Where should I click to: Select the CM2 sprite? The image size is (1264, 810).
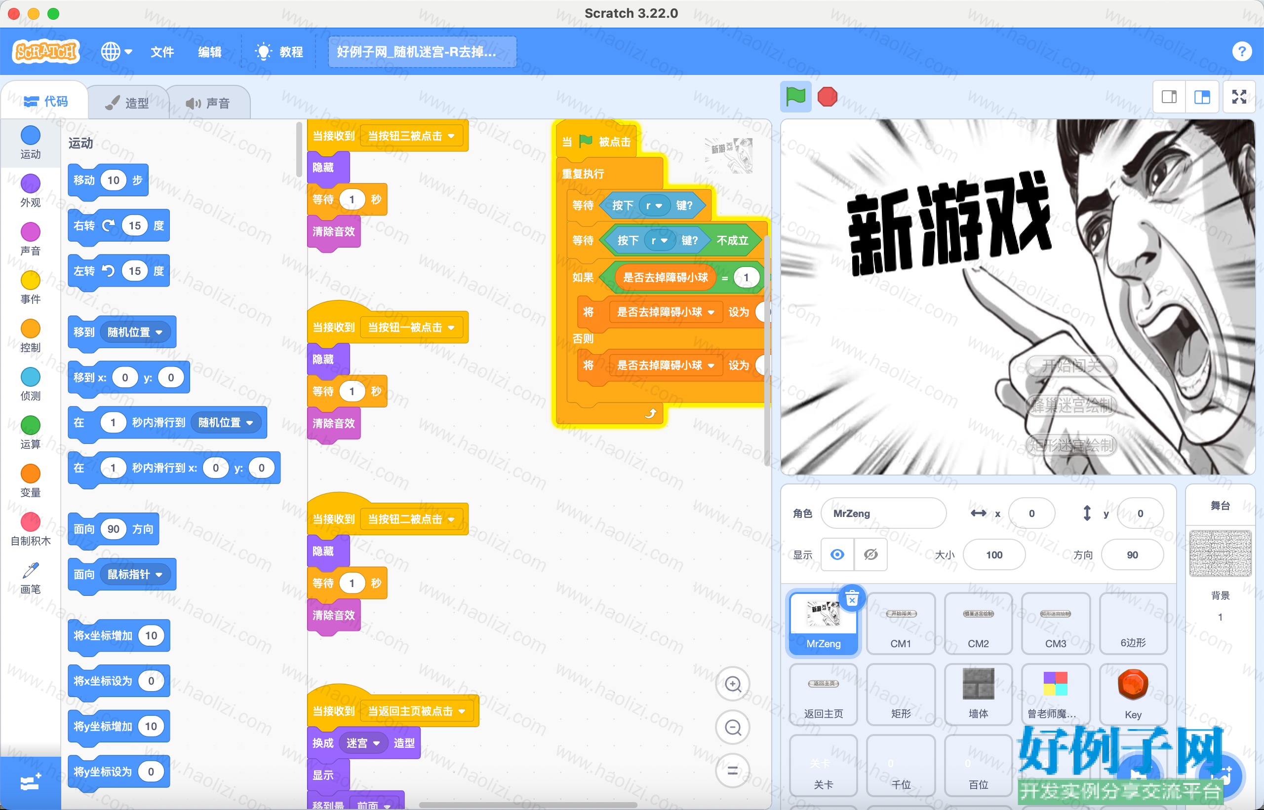tap(978, 623)
